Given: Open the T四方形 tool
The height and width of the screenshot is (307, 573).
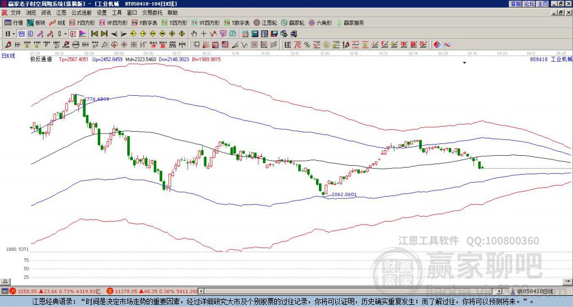Looking at the screenshot, I should click(x=175, y=22).
